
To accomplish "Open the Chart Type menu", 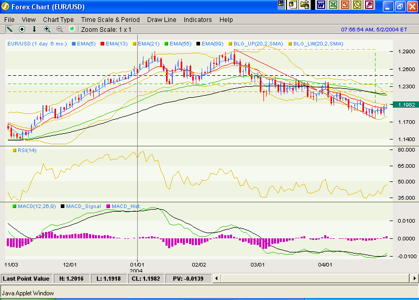I will pos(58,19).
